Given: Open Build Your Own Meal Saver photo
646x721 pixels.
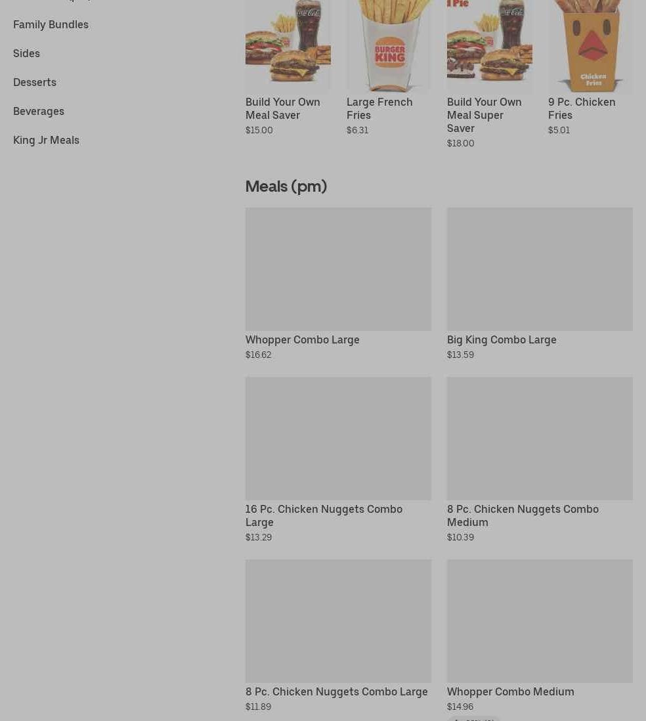Looking at the screenshot, I should (288, 45).
